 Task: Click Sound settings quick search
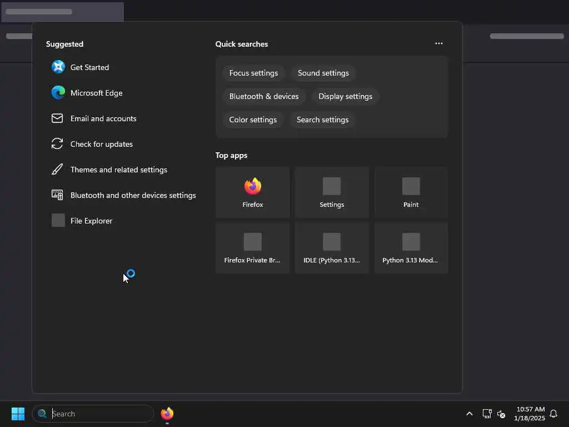pos(323,73)
